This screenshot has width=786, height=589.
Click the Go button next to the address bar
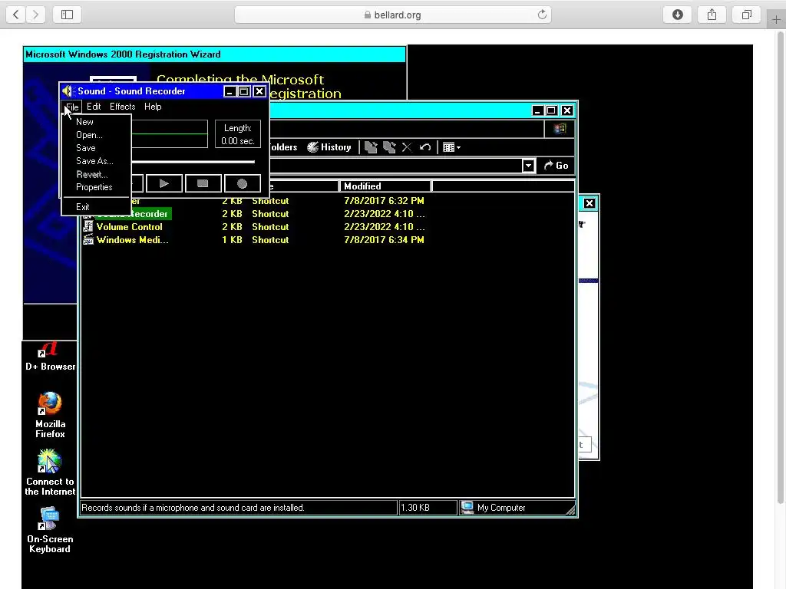pos(556,166)
